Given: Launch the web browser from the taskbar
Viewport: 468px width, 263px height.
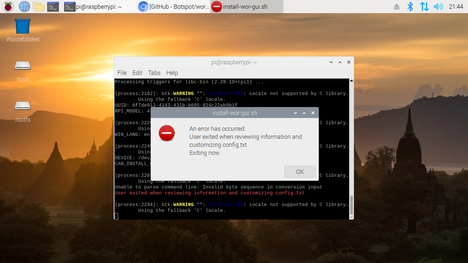Looking at the screenshot, I should click(x=24, y=6).
